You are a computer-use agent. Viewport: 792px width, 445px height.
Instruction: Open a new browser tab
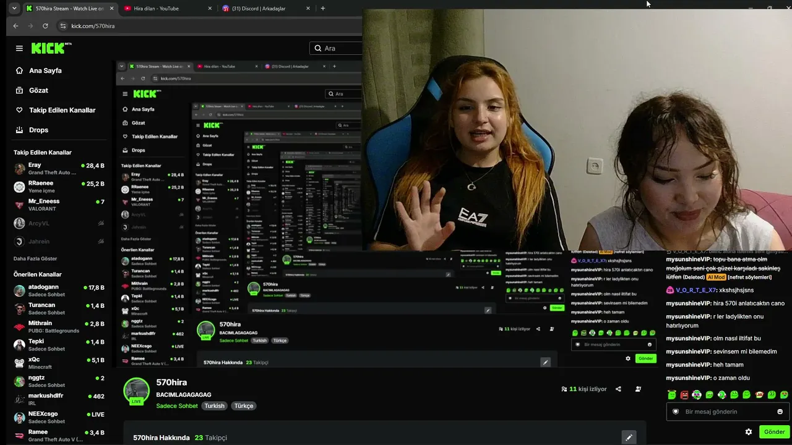322,9
